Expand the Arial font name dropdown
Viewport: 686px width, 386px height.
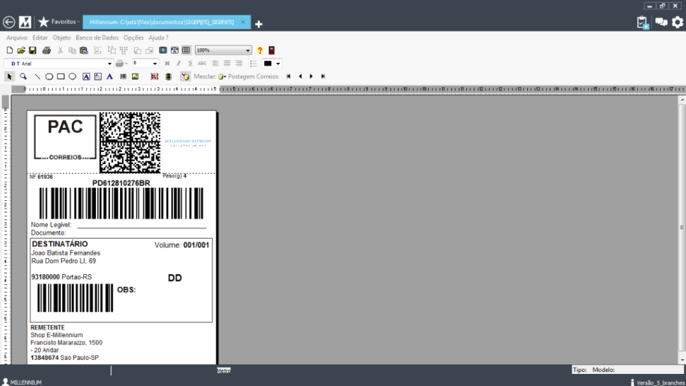(x=110, y=64)
